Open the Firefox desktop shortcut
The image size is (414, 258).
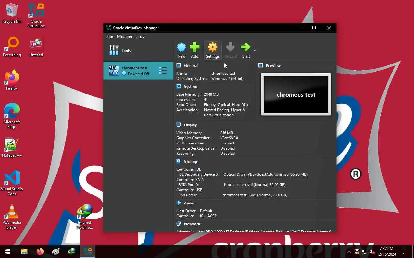pyautogui.click(x=12, y=80)
